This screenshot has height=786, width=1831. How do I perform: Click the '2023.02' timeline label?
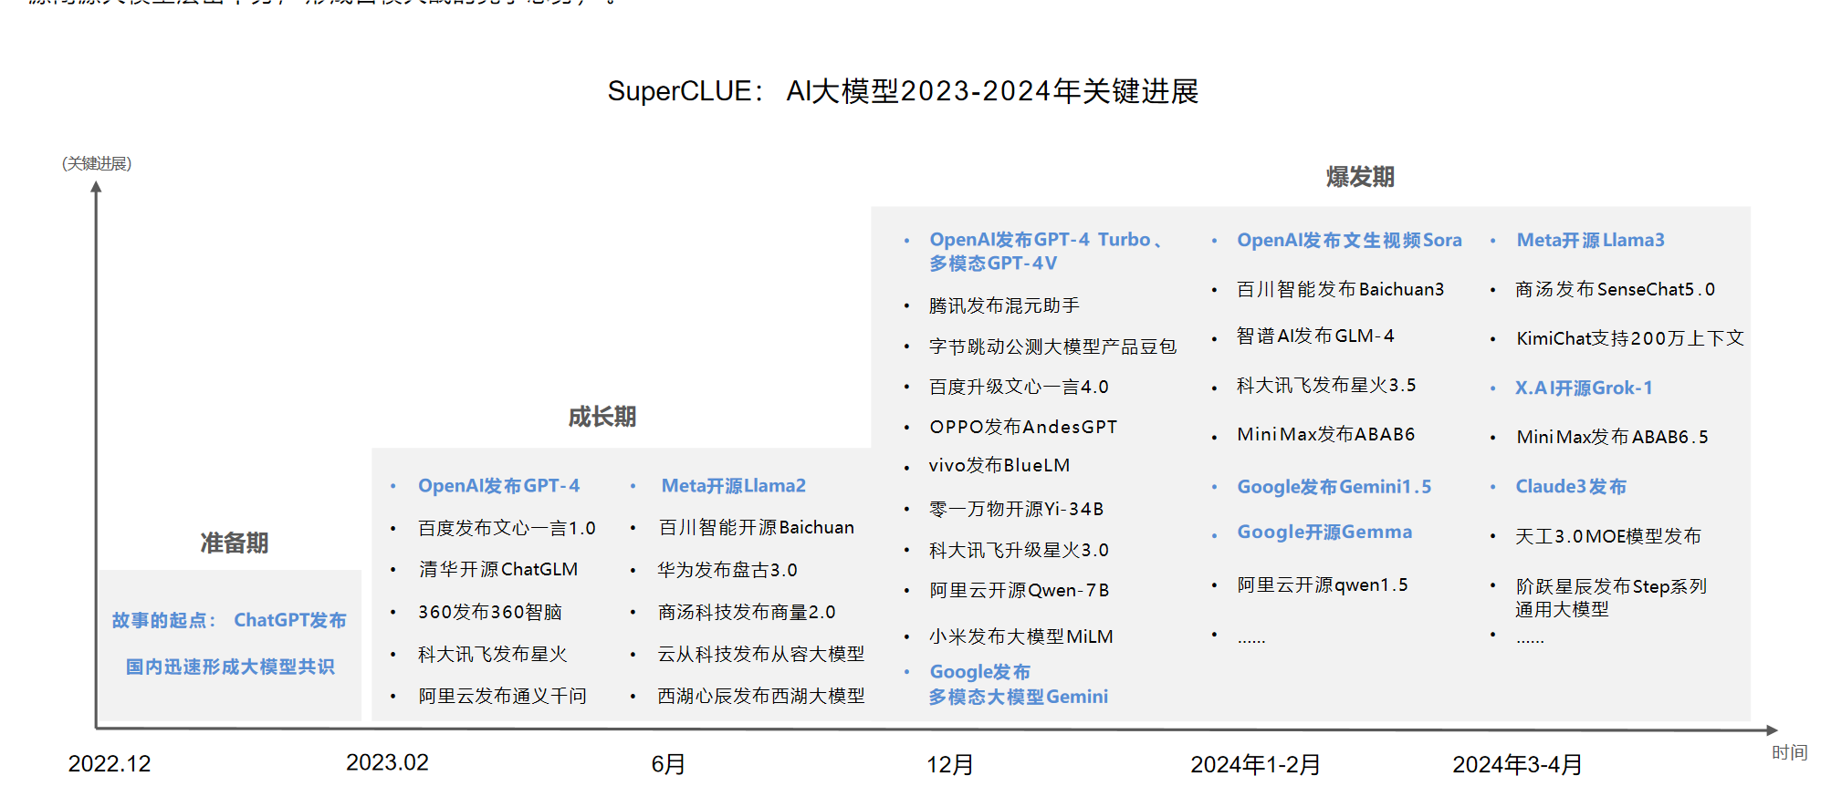click(387, 762)
